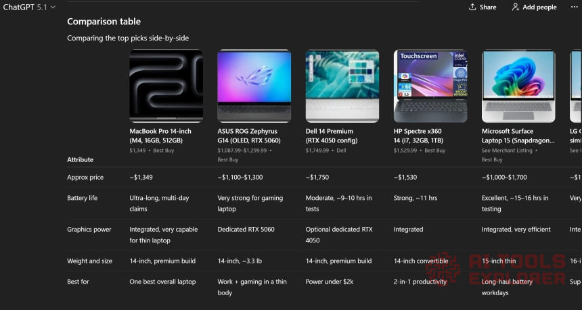Click 'Very strong for gaming laptop' cell
This screenshot has width=582, height=310.
250,203
